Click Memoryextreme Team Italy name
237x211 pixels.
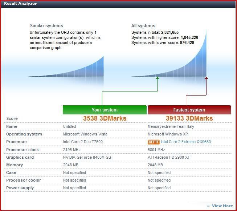[x=171, y=126]
